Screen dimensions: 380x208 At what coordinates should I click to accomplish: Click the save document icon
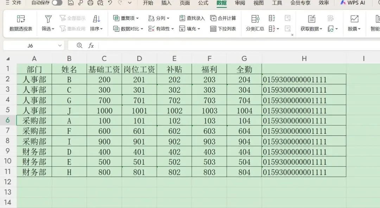pos(70,3)
